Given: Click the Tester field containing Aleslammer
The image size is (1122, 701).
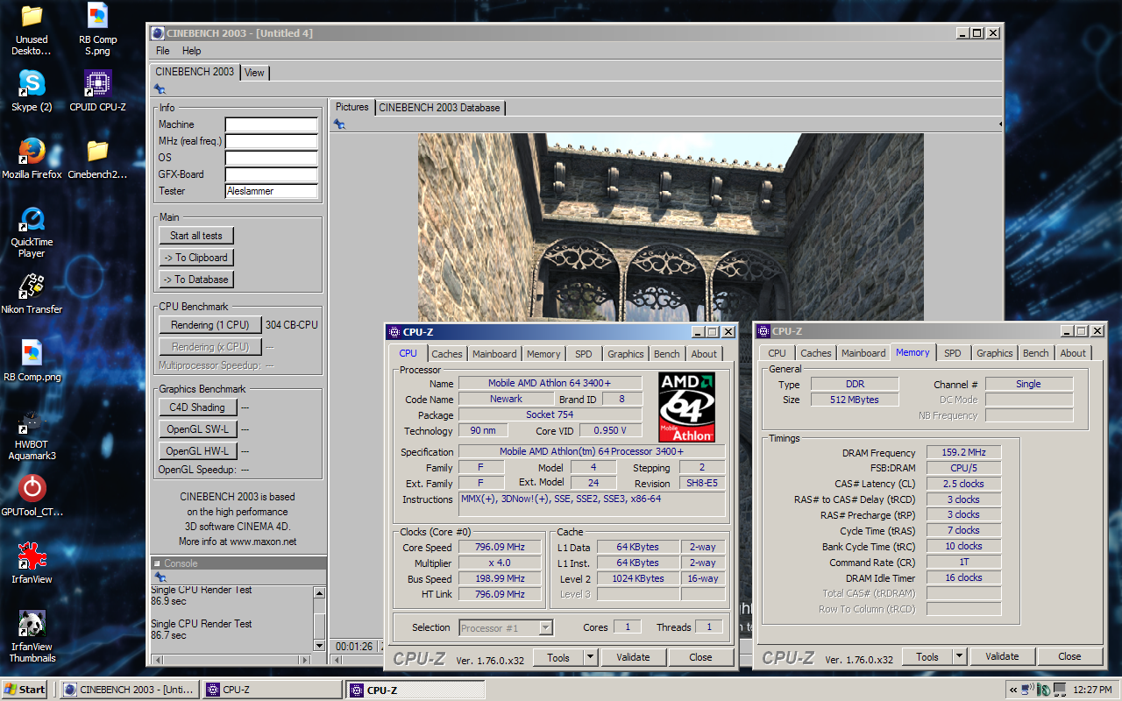Looking at the screenshot, I should click(272, 191).
